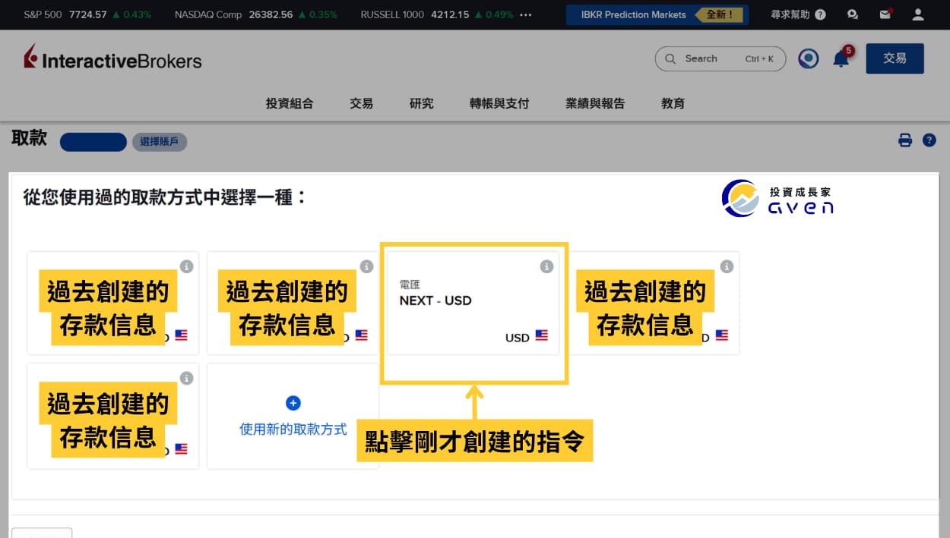Open help question mark beside print icon

click(x=929, y=140)
